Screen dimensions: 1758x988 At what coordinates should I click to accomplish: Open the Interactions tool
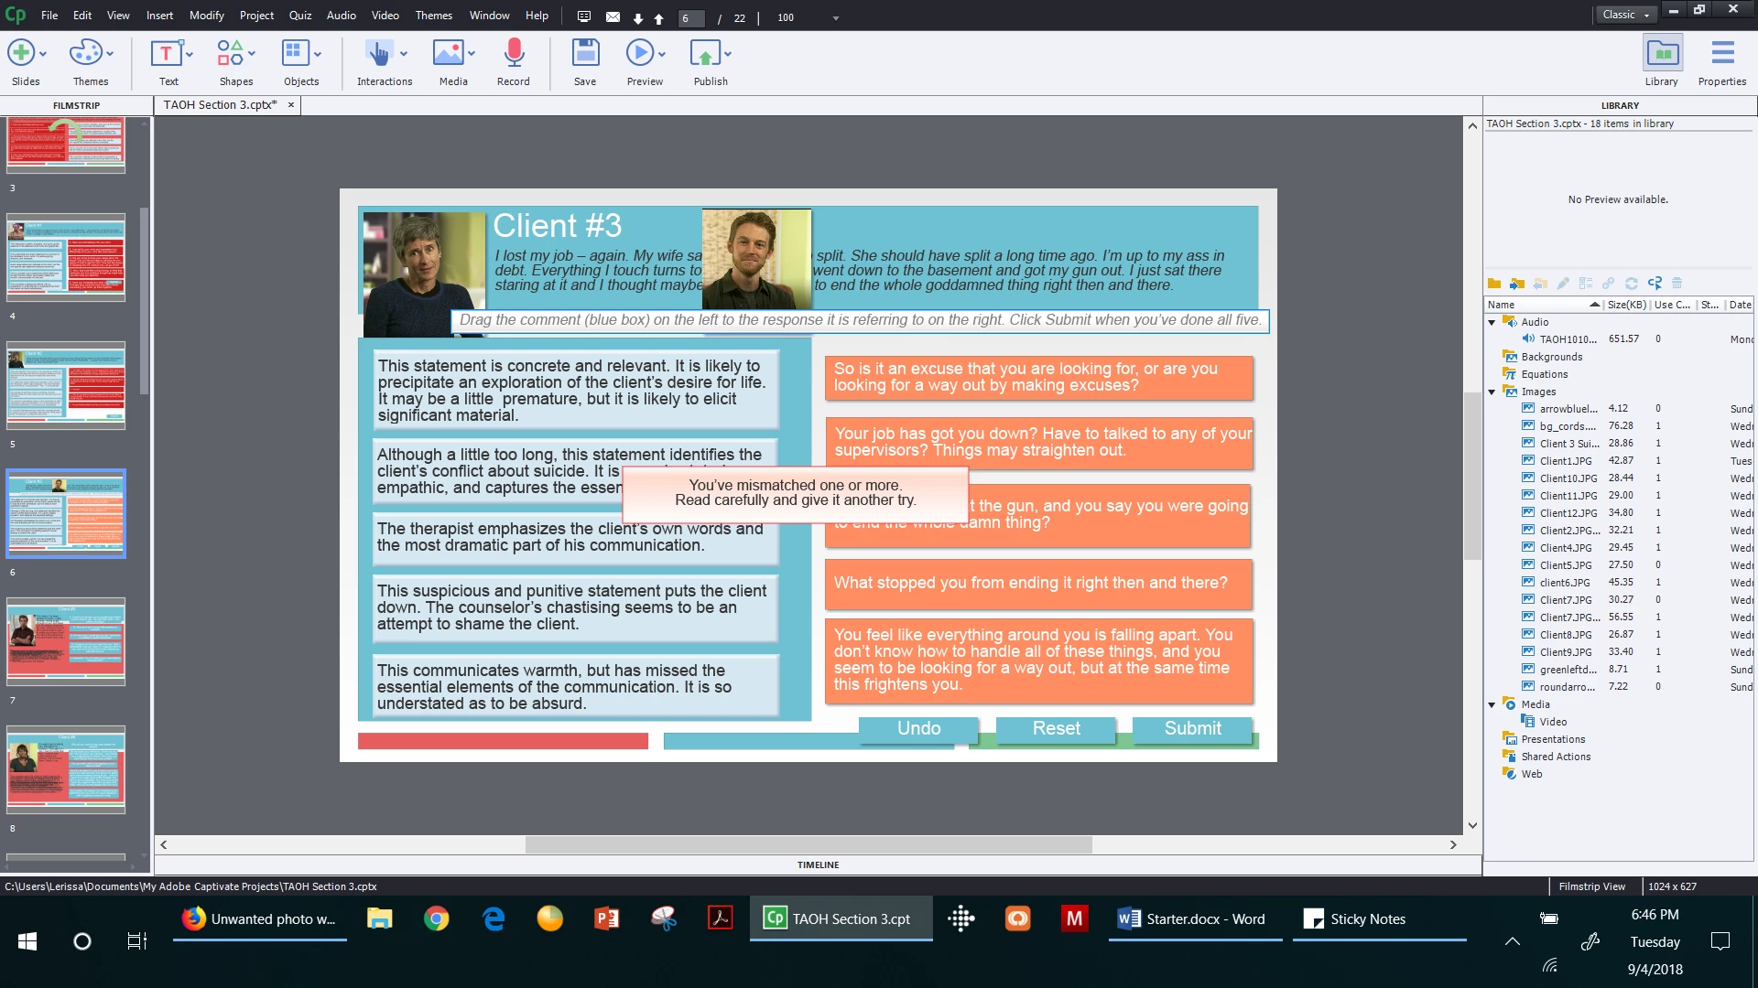point(378,55)
